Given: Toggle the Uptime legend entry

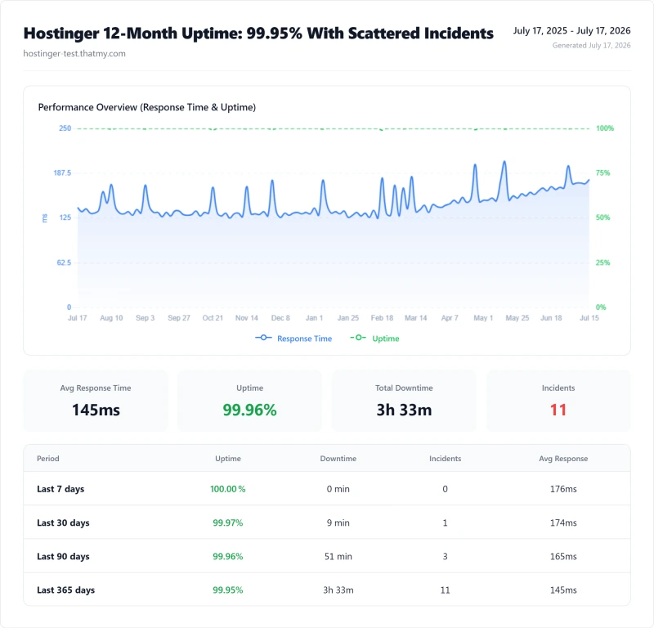Looking at the screenshot, I should (374, 339).
